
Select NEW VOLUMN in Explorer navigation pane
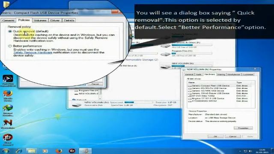(86, 94)
